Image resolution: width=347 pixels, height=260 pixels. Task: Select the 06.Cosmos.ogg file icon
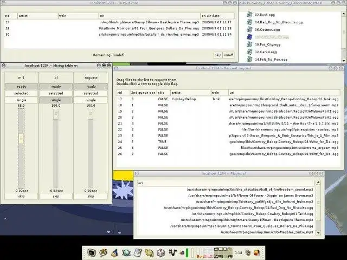tap(249, 29)
